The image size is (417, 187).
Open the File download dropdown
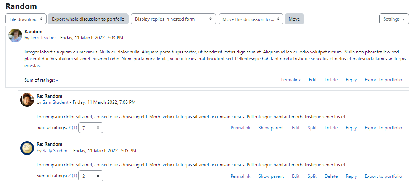pyautogui.click(x=26, y=19)
